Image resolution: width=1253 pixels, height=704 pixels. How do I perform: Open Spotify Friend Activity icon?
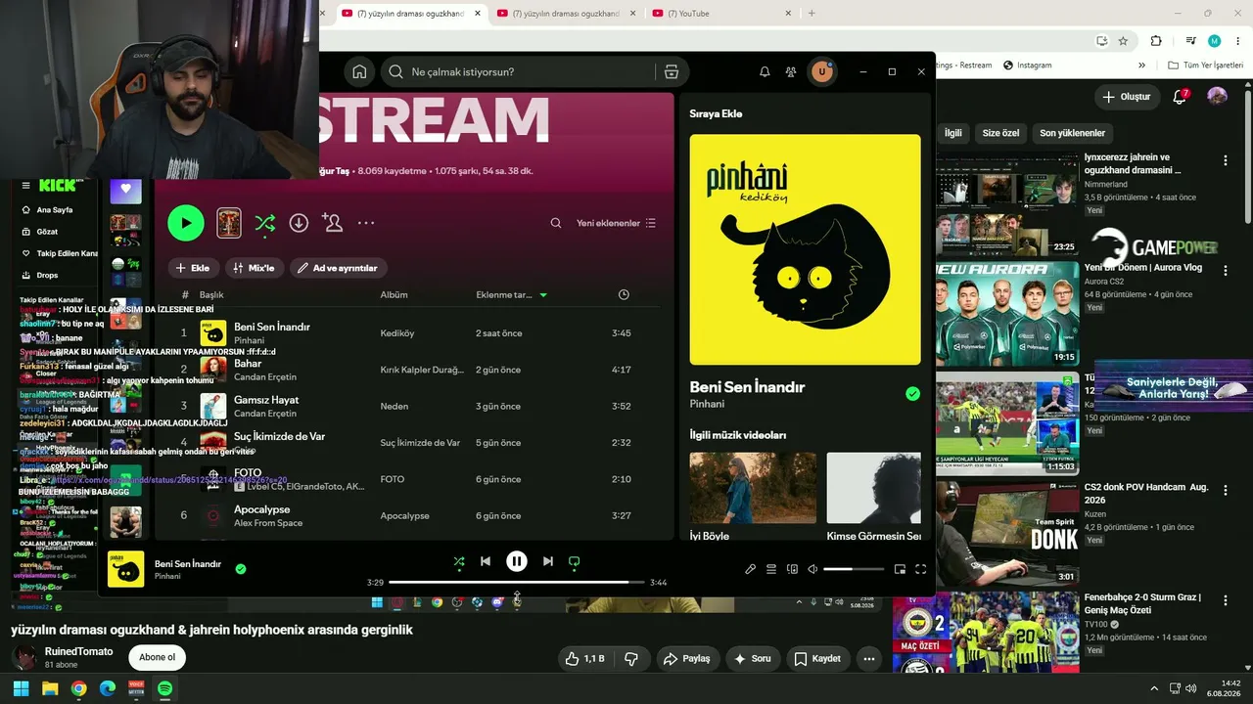point(791,71)
